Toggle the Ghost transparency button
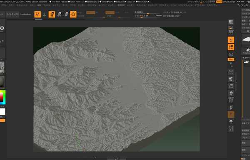250x160 pixels. coord(231,115)
